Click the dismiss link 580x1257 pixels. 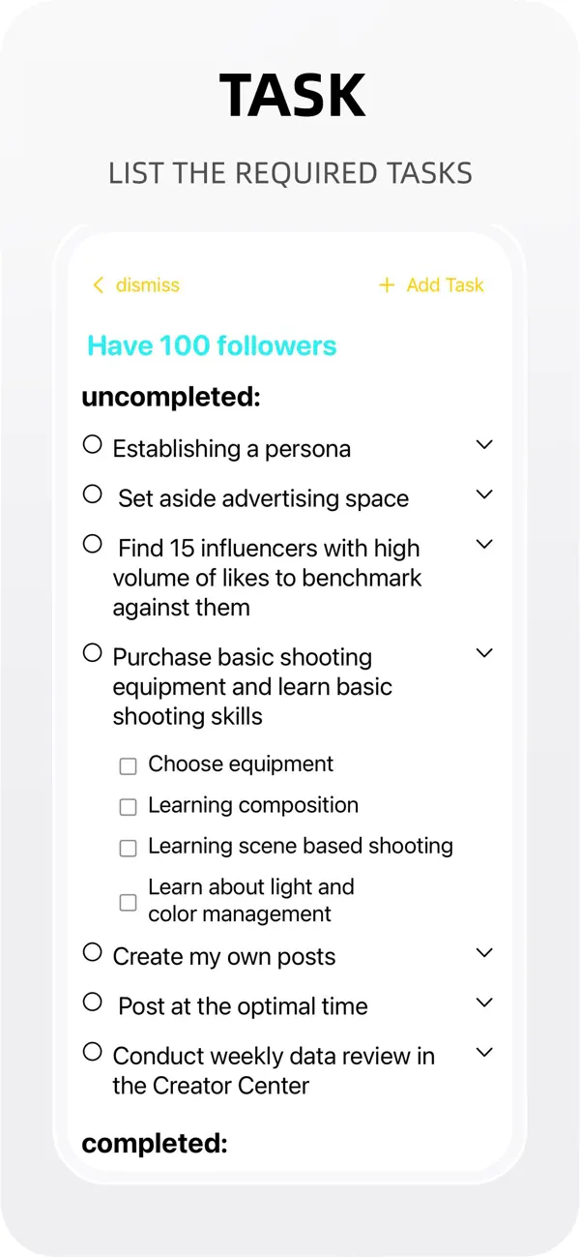148,284
